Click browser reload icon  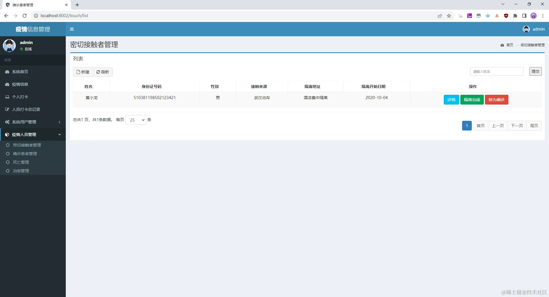pyautogui.click(x=25, y=16)
